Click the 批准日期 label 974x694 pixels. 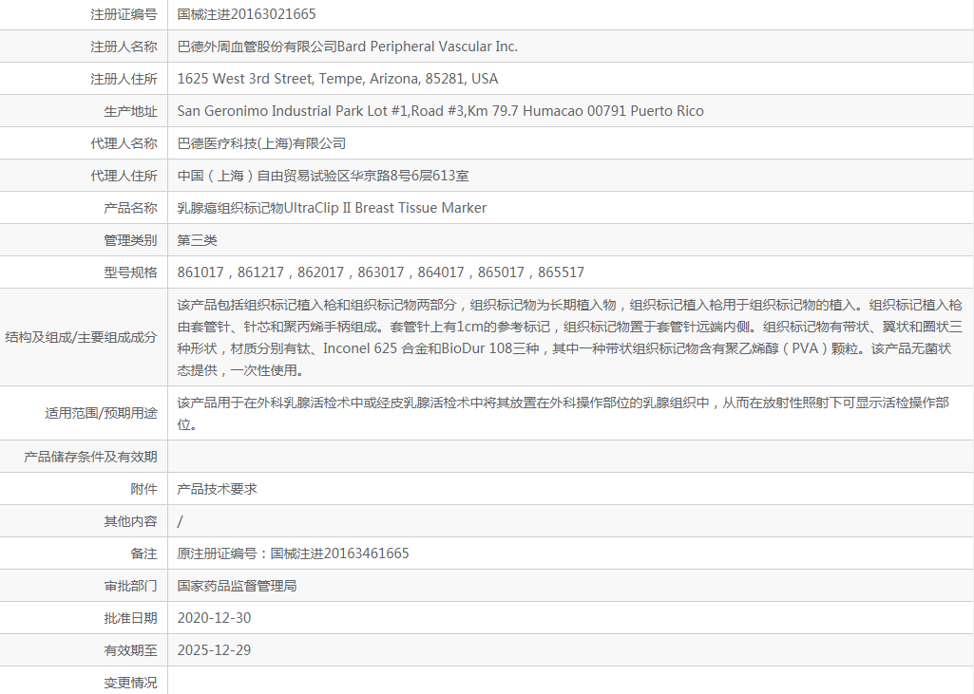(130, 618)
